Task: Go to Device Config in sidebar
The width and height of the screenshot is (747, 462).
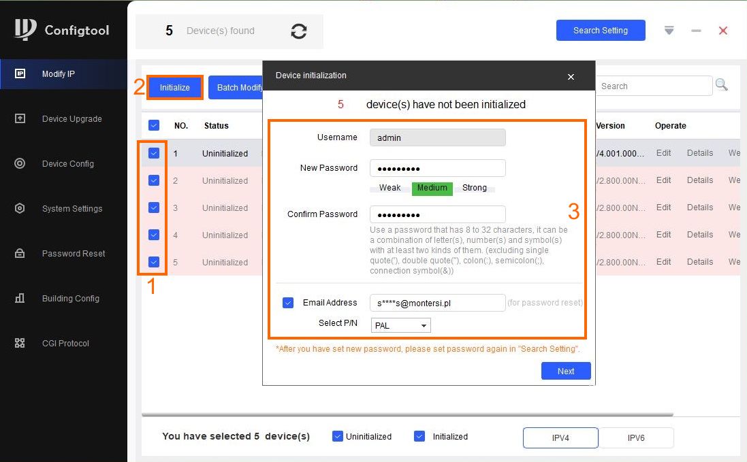Action: tap(67, 164)
